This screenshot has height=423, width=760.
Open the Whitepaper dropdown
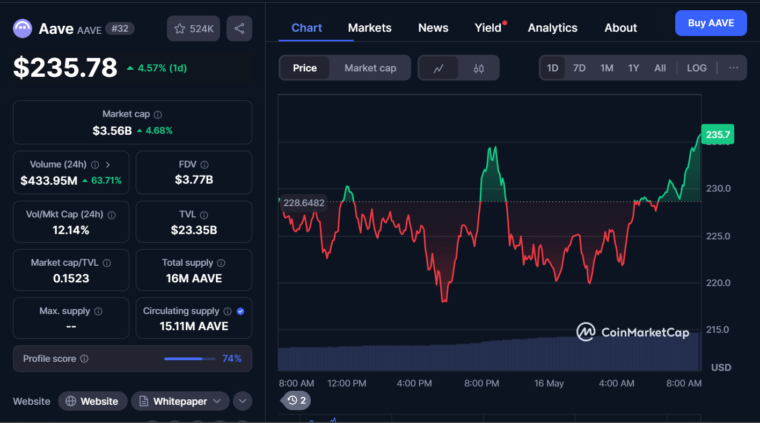click(180, 401)
